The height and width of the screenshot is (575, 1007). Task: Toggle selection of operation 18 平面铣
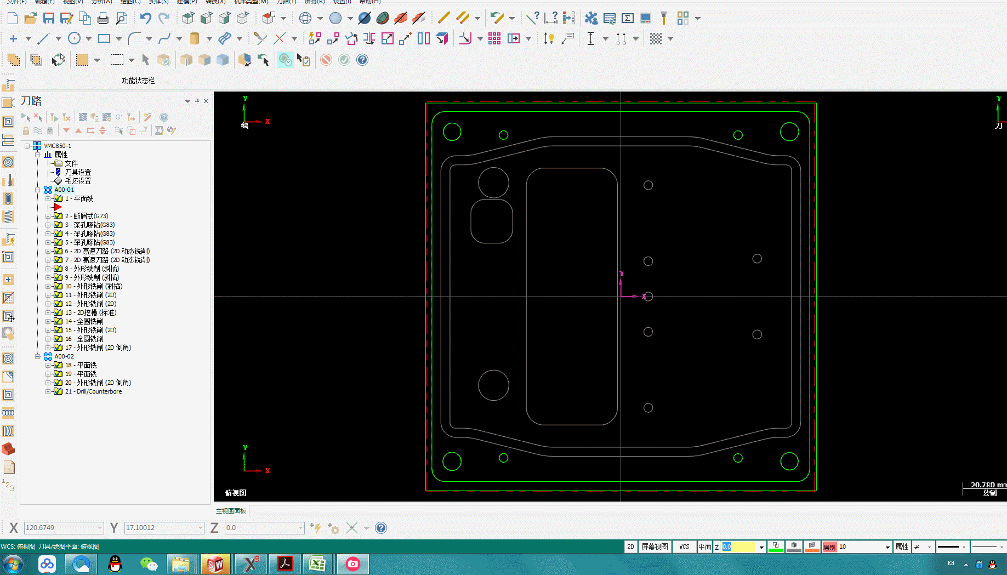pyautogui.click(x=58, y=365)
